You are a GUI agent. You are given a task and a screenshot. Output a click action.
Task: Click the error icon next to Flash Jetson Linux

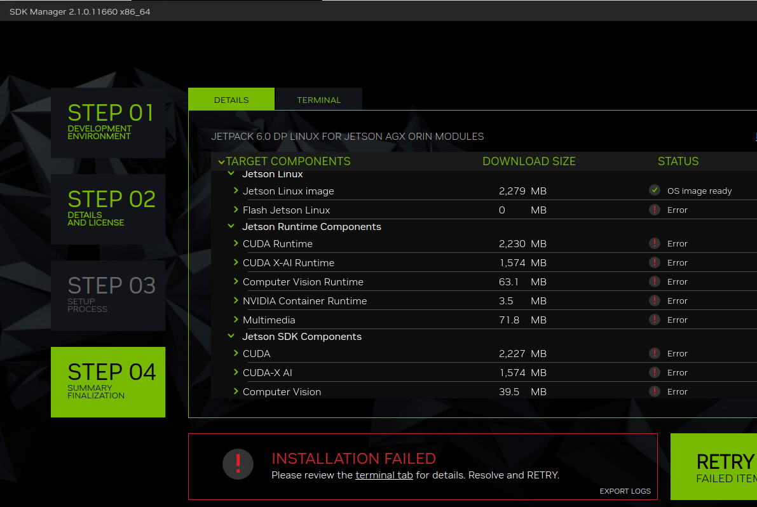coord(655,210)
